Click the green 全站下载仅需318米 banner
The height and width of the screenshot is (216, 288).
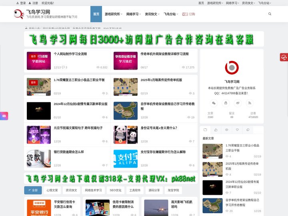111,178
